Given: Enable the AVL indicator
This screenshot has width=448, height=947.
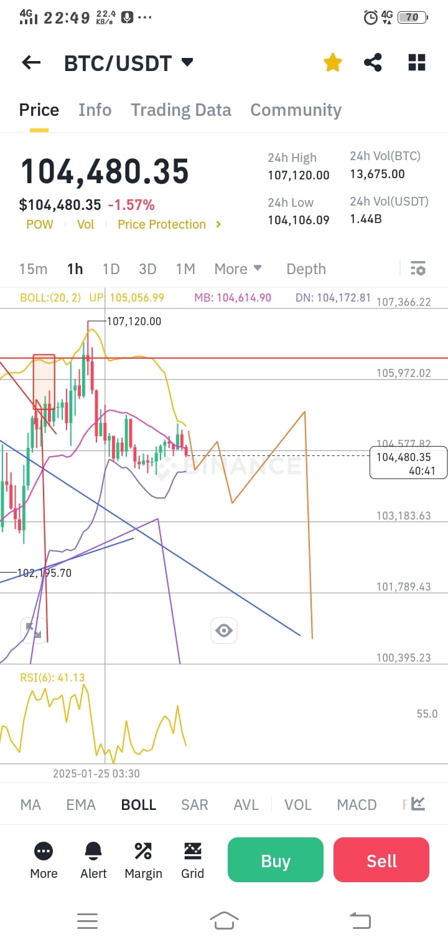Looking at the screenshot, I should point(246,805).
